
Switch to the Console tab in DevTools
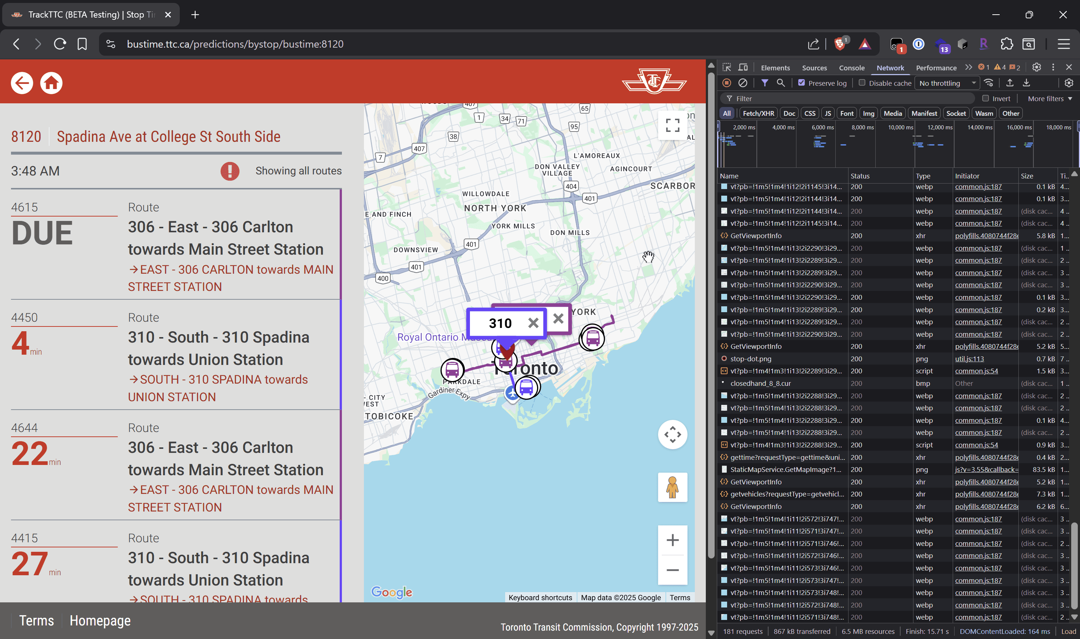coord(851,68)
